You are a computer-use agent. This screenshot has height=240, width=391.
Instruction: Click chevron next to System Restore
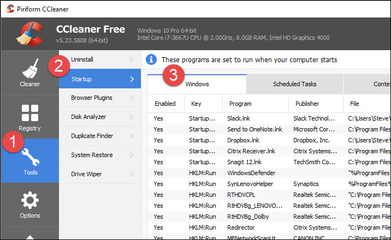pos(132,155)
